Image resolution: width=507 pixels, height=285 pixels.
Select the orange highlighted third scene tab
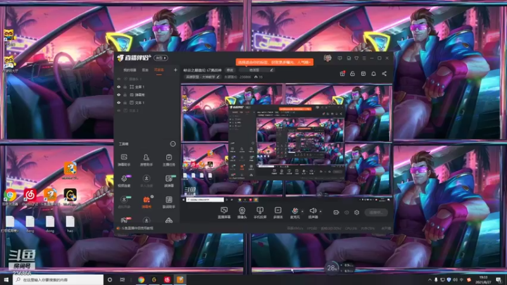click(x=159, y=70)
